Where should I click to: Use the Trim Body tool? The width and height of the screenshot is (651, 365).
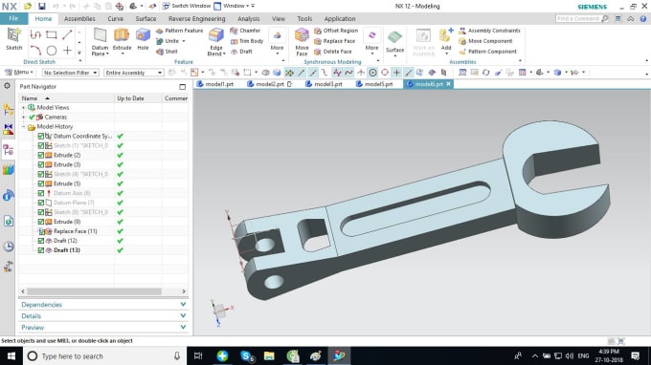(x=247, y=41)
